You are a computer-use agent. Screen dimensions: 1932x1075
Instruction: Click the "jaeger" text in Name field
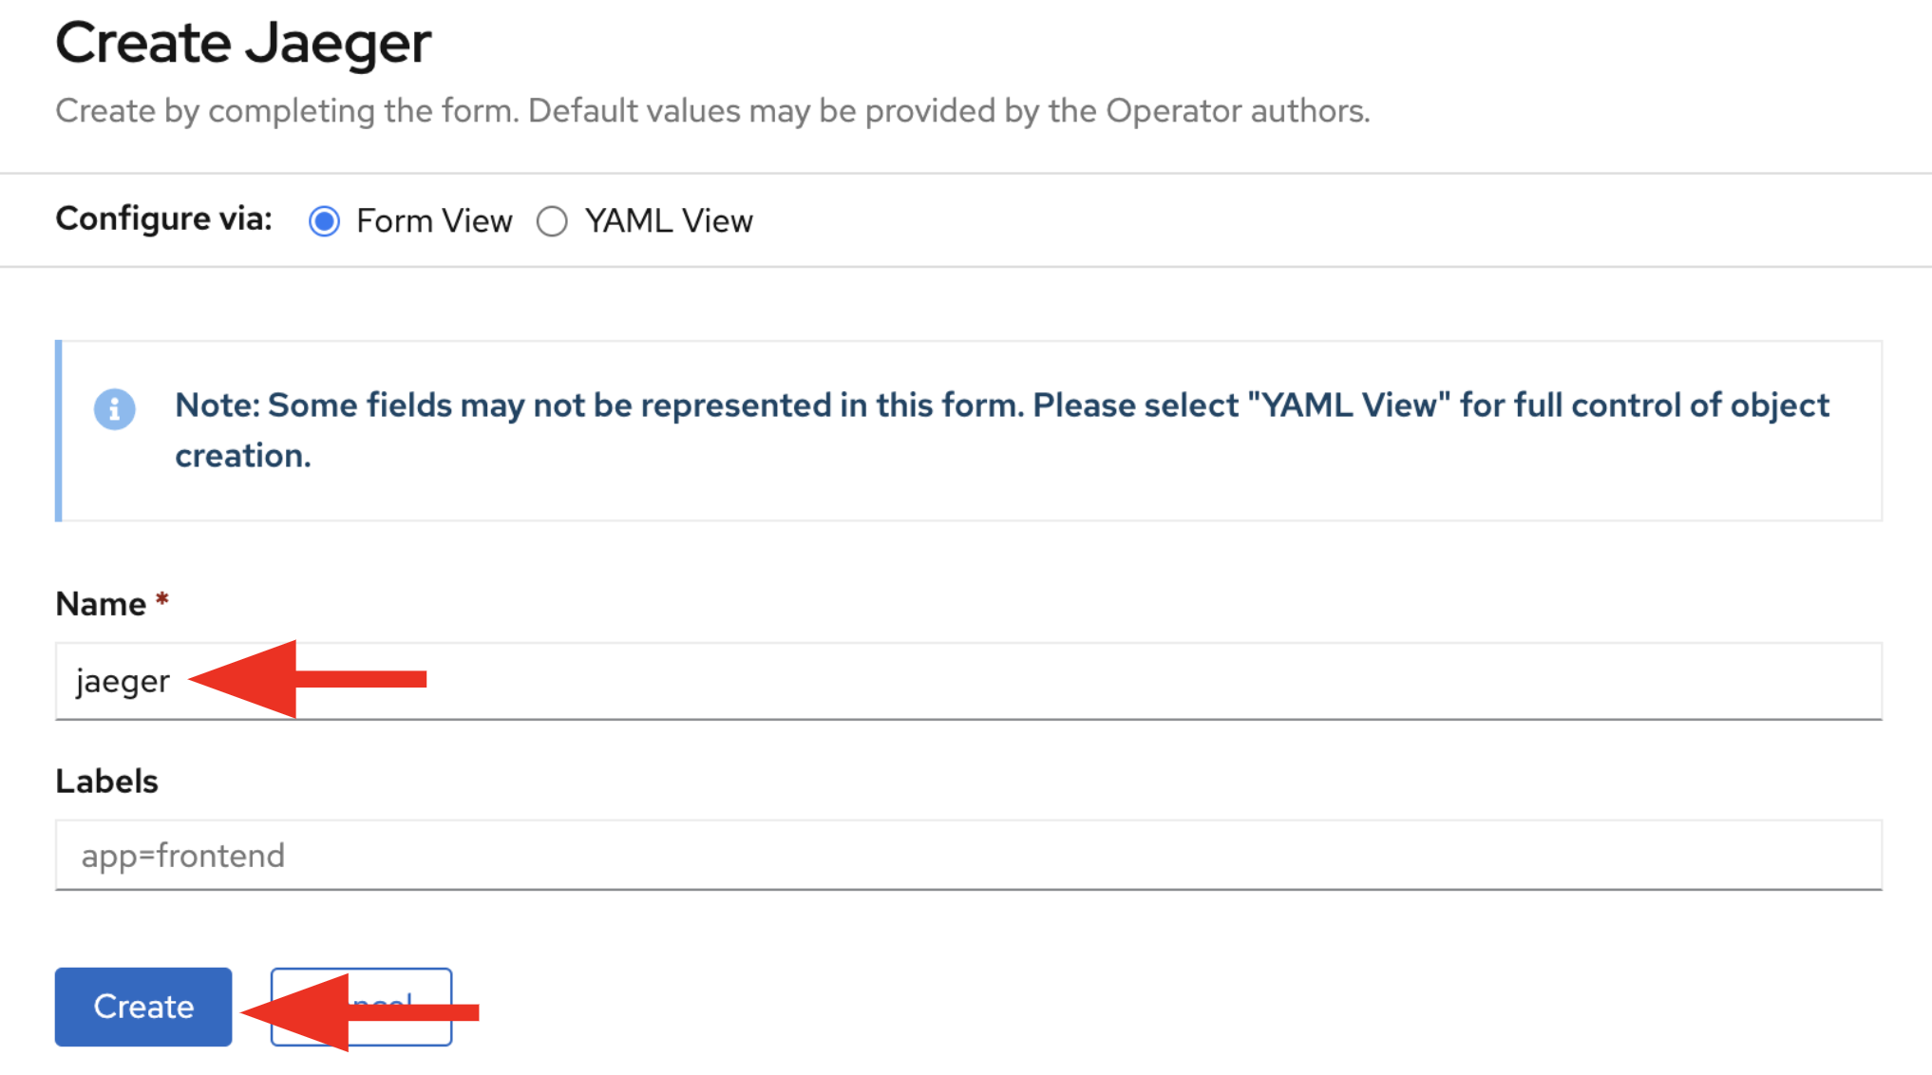pos(123,682)
